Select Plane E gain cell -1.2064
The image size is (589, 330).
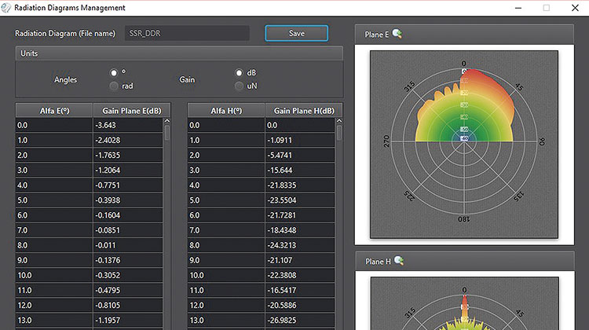(128, 170)
